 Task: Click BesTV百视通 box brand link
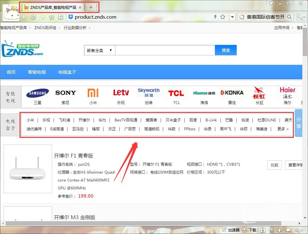pyautogui.click(x=126, y=120)
